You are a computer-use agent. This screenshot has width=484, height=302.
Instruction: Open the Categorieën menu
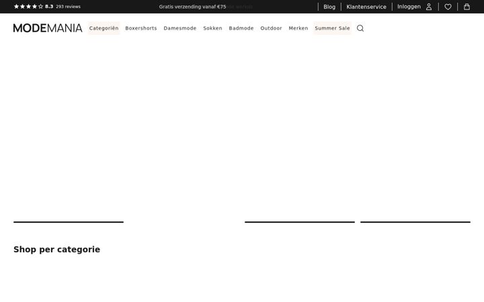tap(104, 28)
